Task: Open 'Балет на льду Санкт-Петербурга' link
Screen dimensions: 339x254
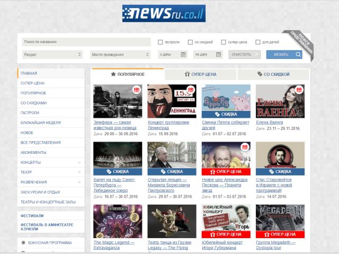Action: [x=114, y=185]
